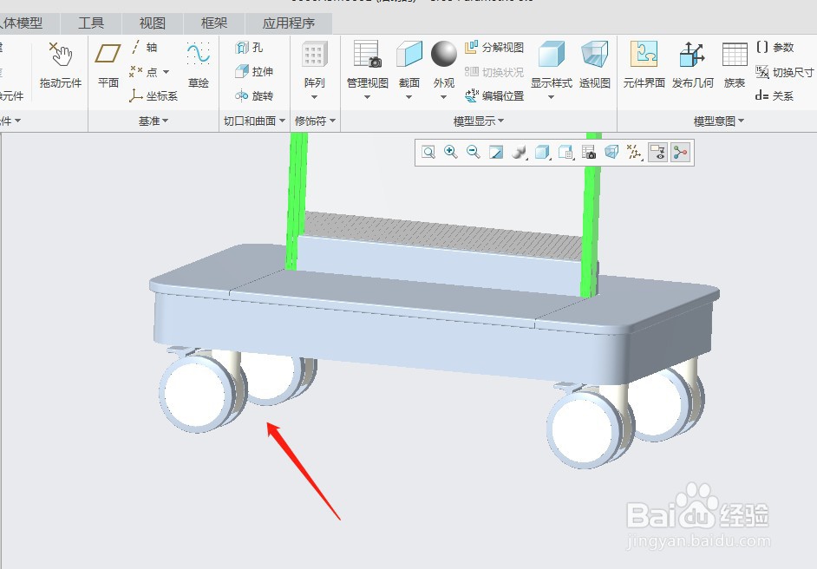The height and width of the screenshot is (569, 817).
Task: Open the 族表 family table
Action: tap(735, 64)
